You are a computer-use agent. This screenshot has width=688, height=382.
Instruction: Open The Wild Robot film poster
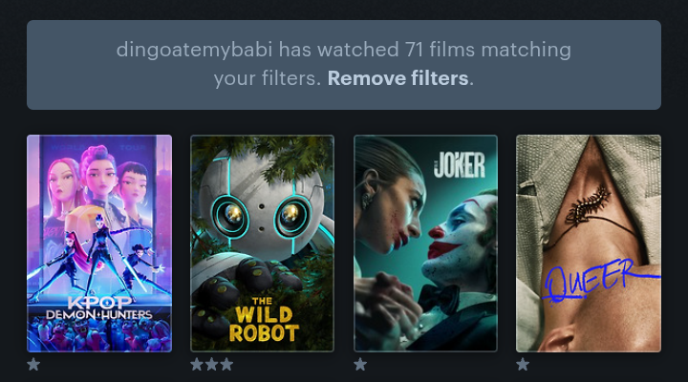[262, 244]
